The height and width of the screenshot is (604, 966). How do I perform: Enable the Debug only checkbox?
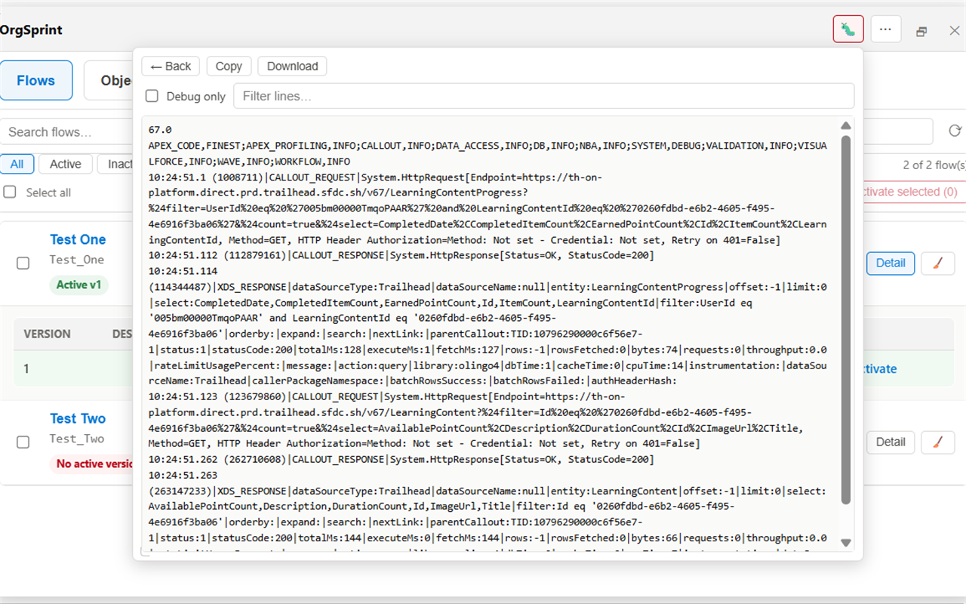pos(152,97)
